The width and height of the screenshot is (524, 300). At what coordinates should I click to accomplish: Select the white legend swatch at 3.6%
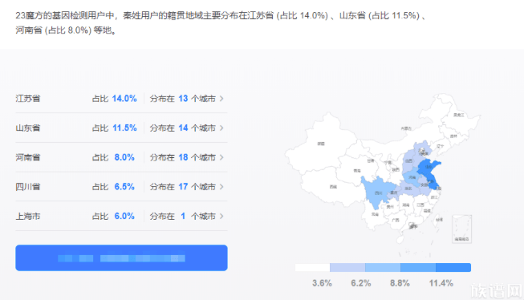pos(312,268)
